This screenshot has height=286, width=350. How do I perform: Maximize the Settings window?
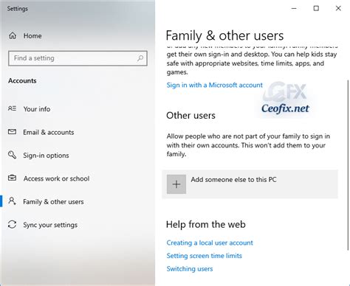coord(316,8)
